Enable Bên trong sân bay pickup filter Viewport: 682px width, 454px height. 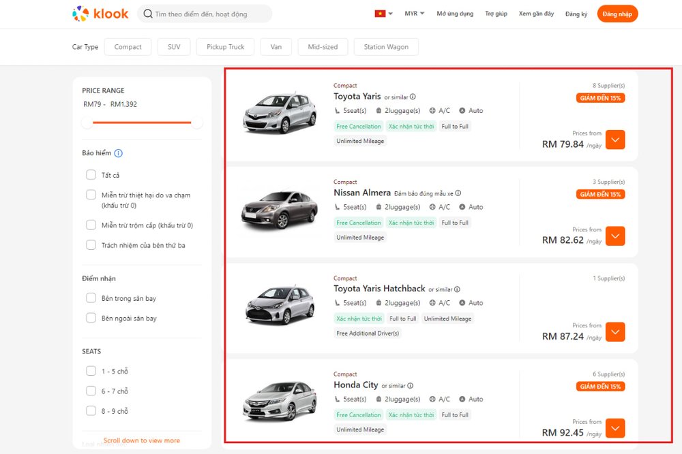coord(91,298)
